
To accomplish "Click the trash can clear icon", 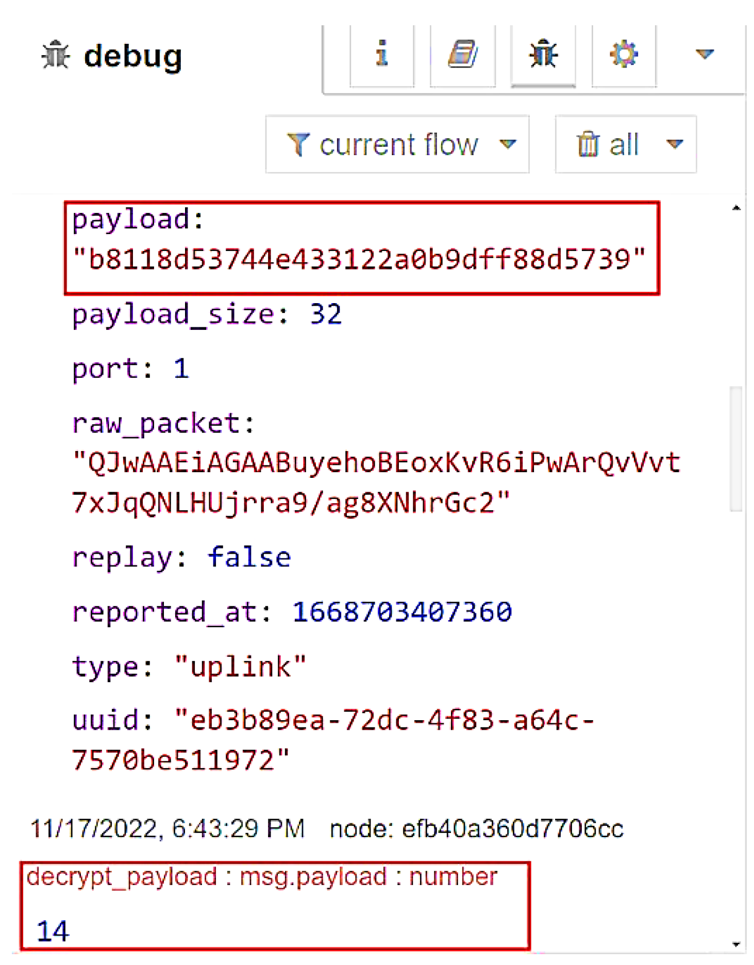I will point(588,144).
